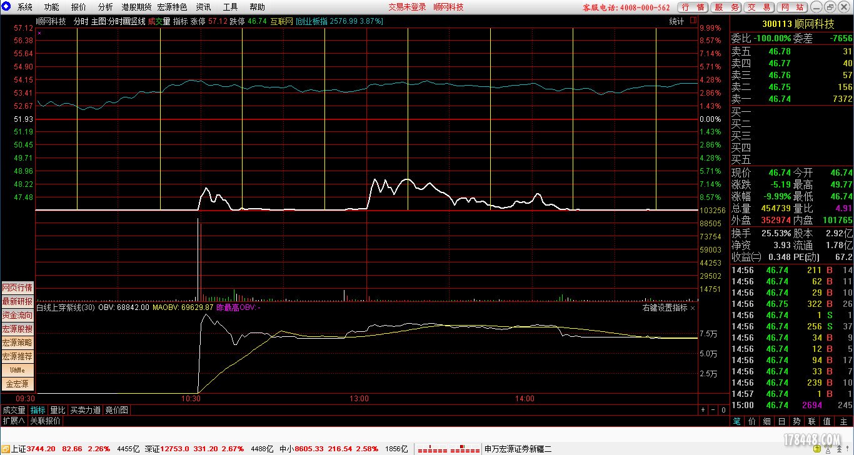854x455 pixels.
Task: Click the status bar icon left of 上证
Action: coord(6,449)
